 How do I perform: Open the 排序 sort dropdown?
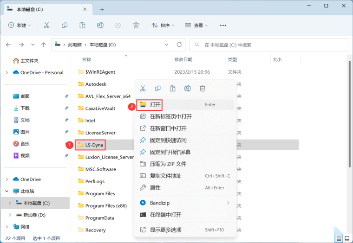click(x=163, y=25)
